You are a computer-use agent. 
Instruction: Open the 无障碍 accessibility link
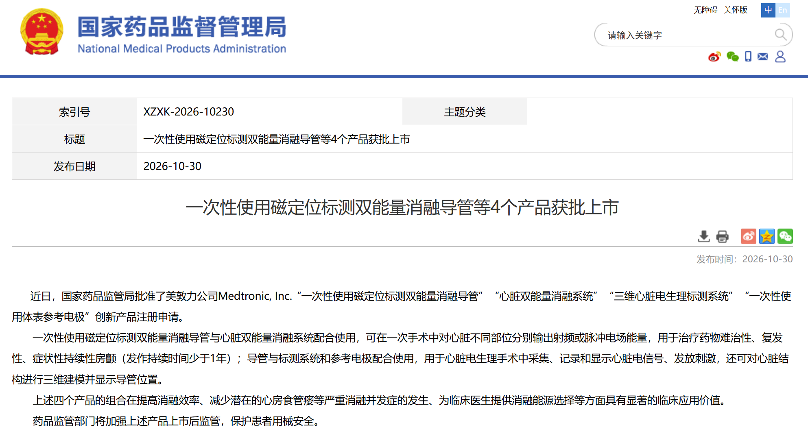[705, 10]
